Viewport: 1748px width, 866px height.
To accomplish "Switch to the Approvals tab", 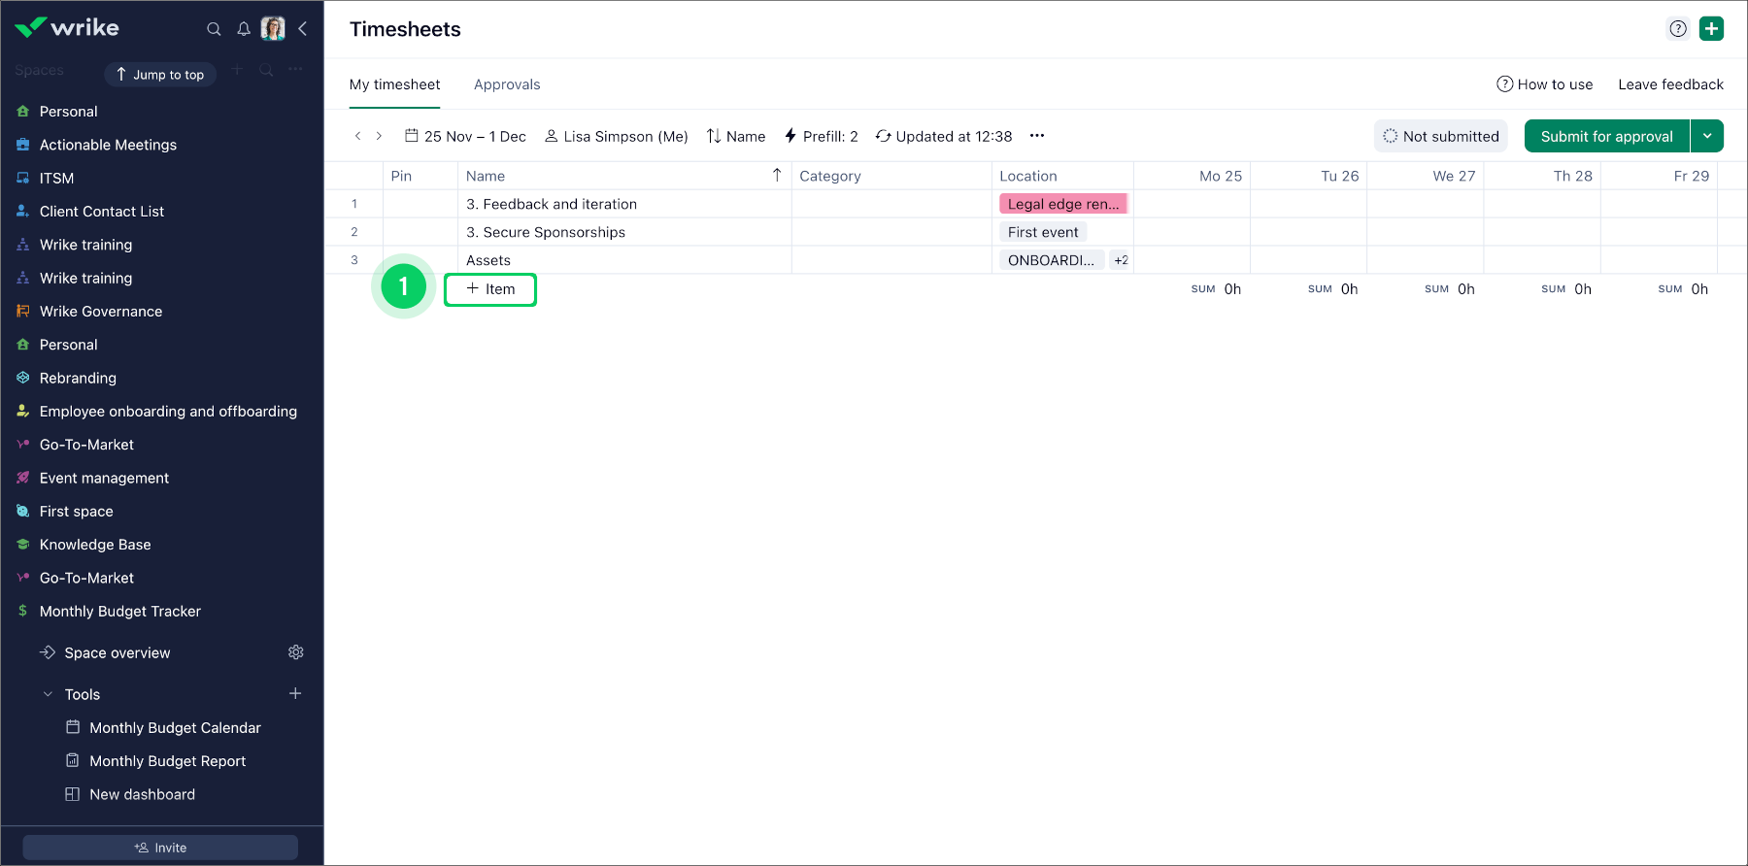I will 507,84.
